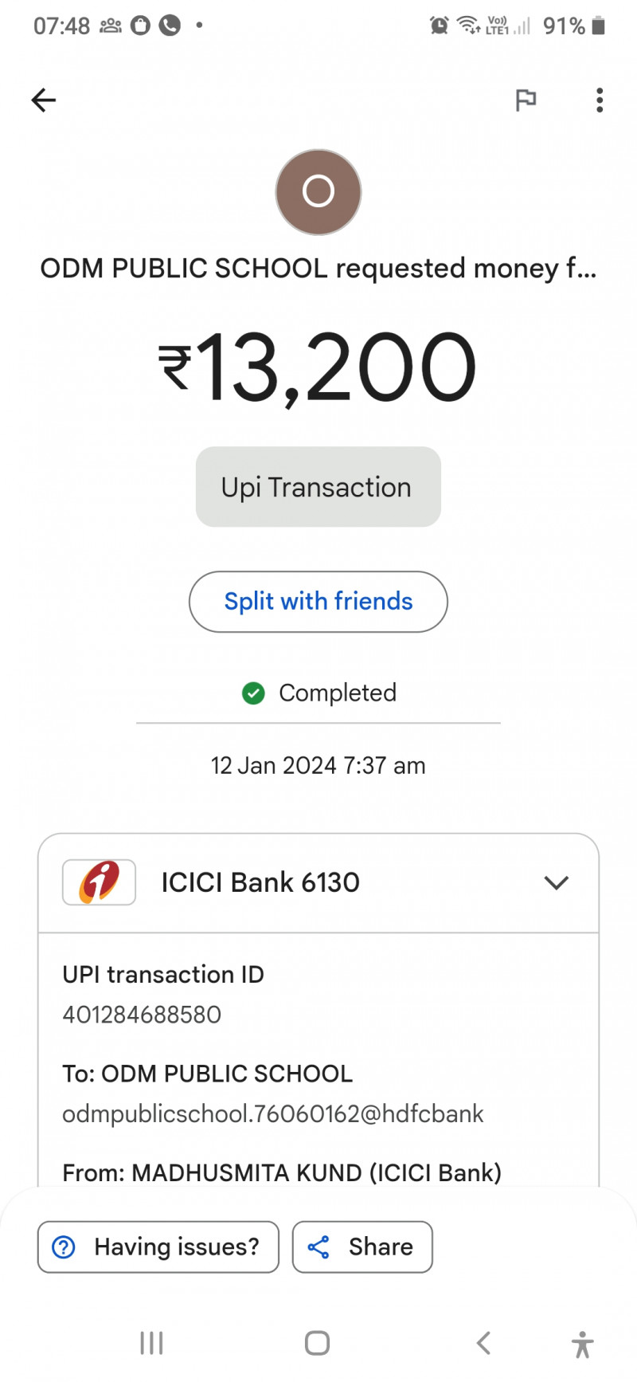Tap the ICICI Bank logo icon
Image resolution: width=637 pixels, height=1382 pixels.
pos(99,882)
